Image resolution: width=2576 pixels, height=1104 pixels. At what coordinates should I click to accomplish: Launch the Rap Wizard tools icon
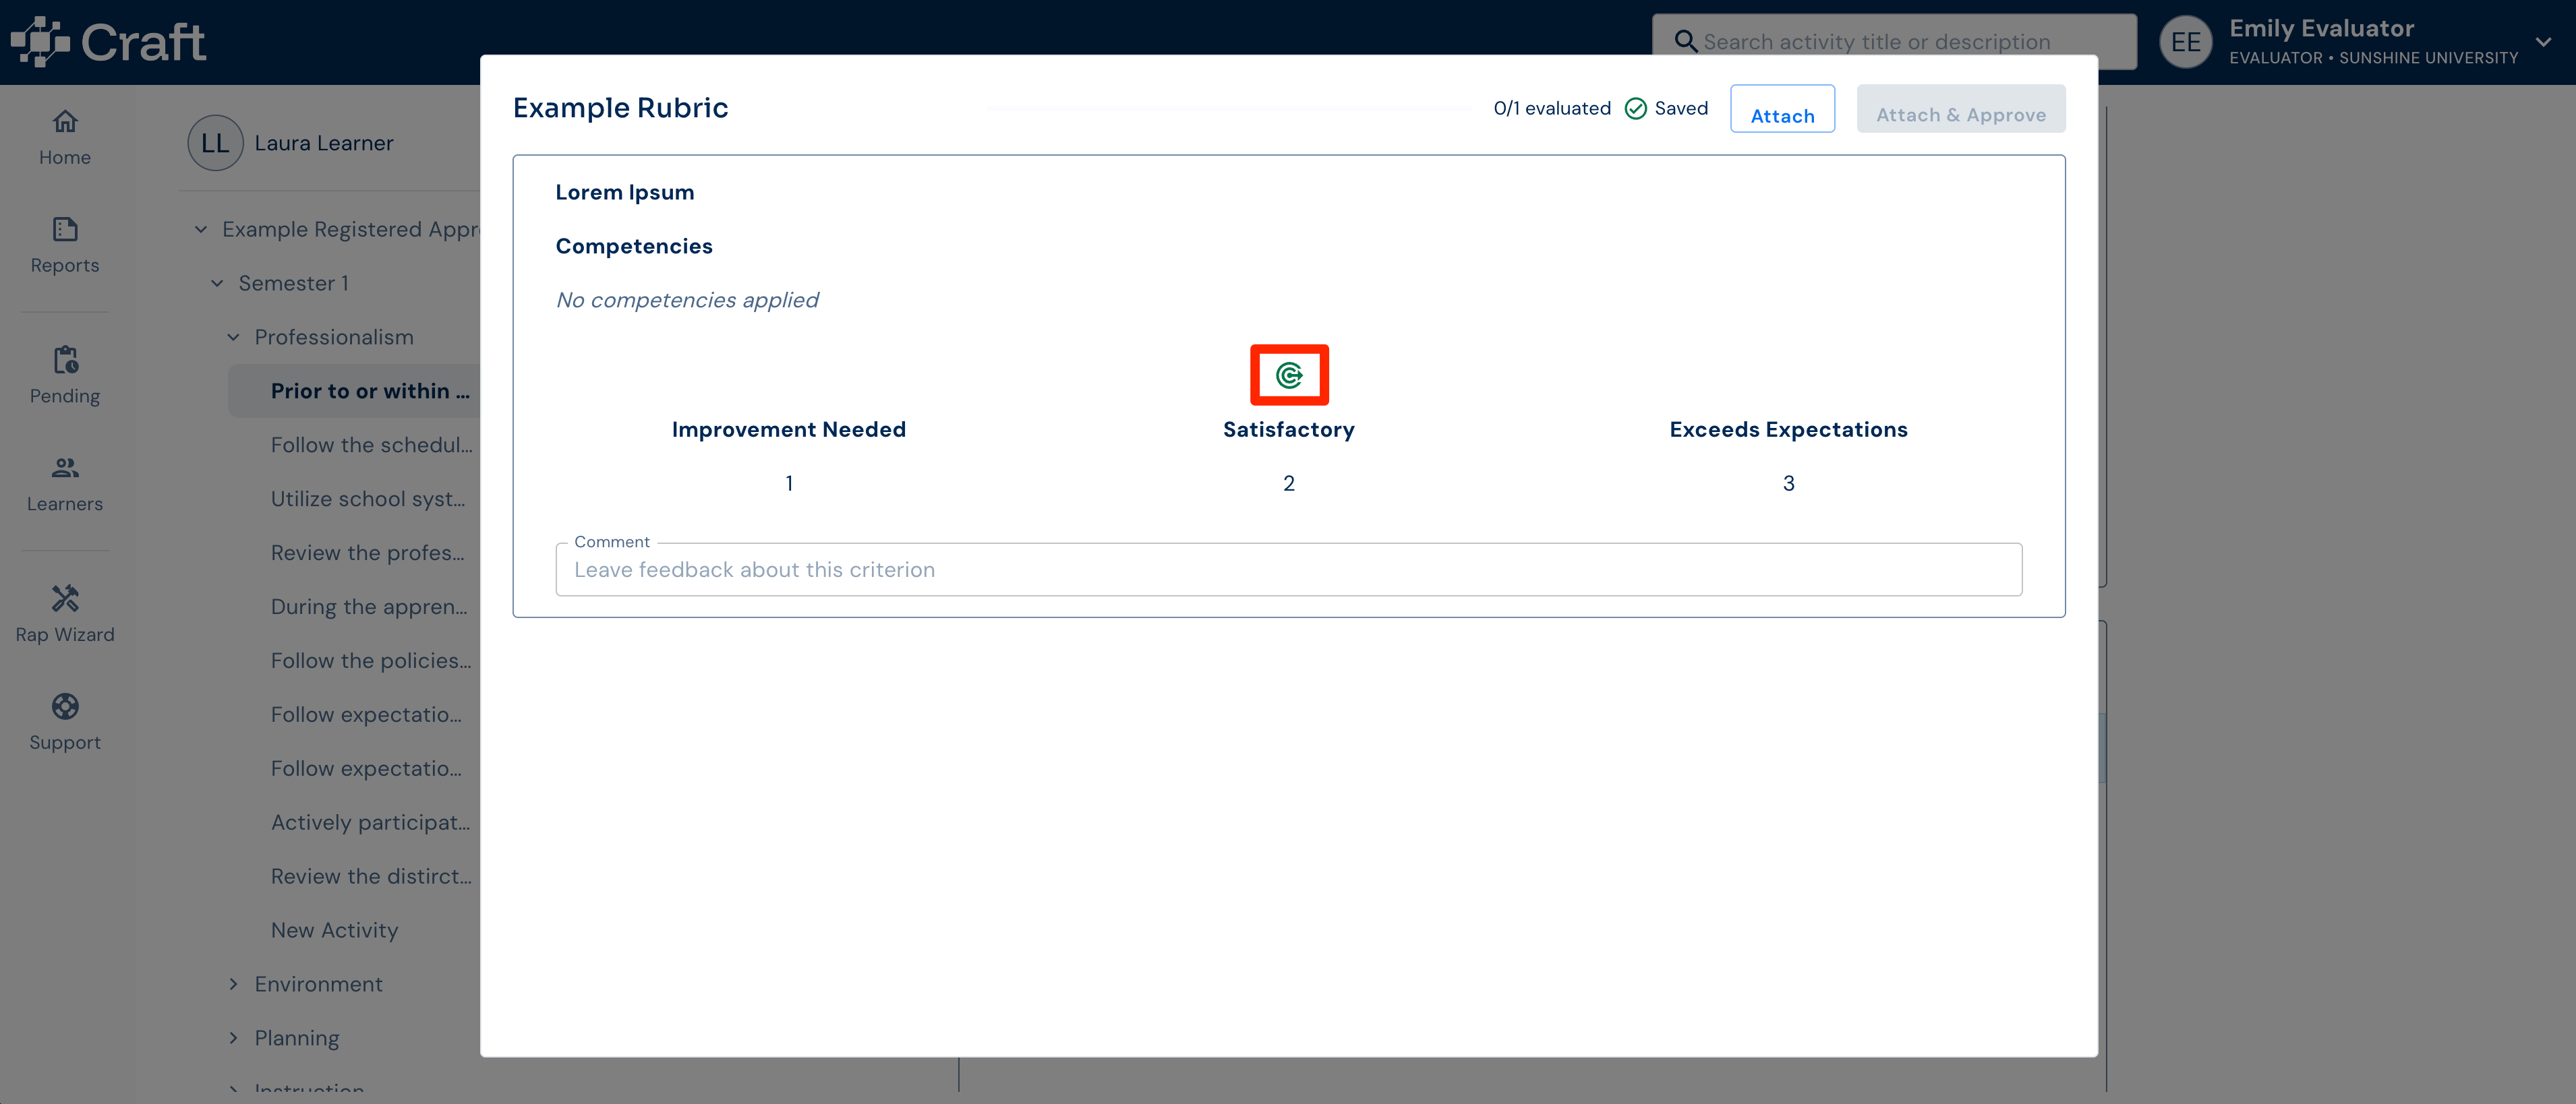[65, 599]
